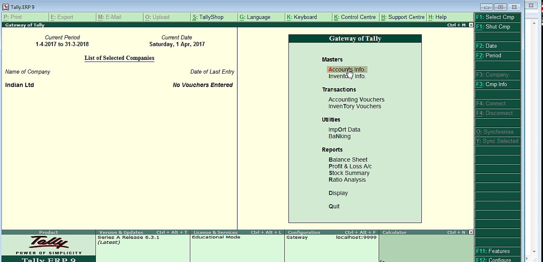View the Balance Sheet report
The image size is (543, 262).
pos(348,160)
